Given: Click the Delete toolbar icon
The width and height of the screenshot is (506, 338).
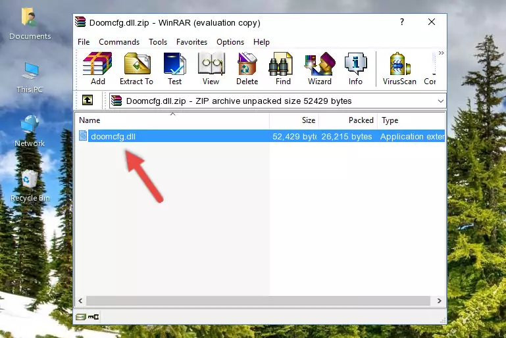Looking at the screenshot, I should tap(247, 68).
